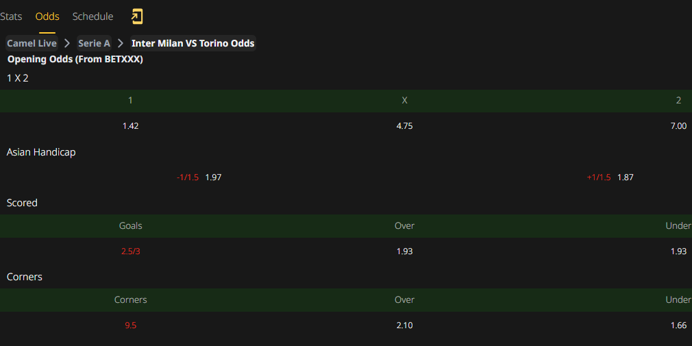Screen dimensions: 692x346
Task: Click the goals line 2.5/3
Action: 131,251
